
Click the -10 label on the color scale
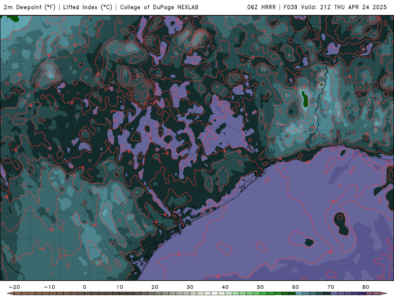click(50, 287)
